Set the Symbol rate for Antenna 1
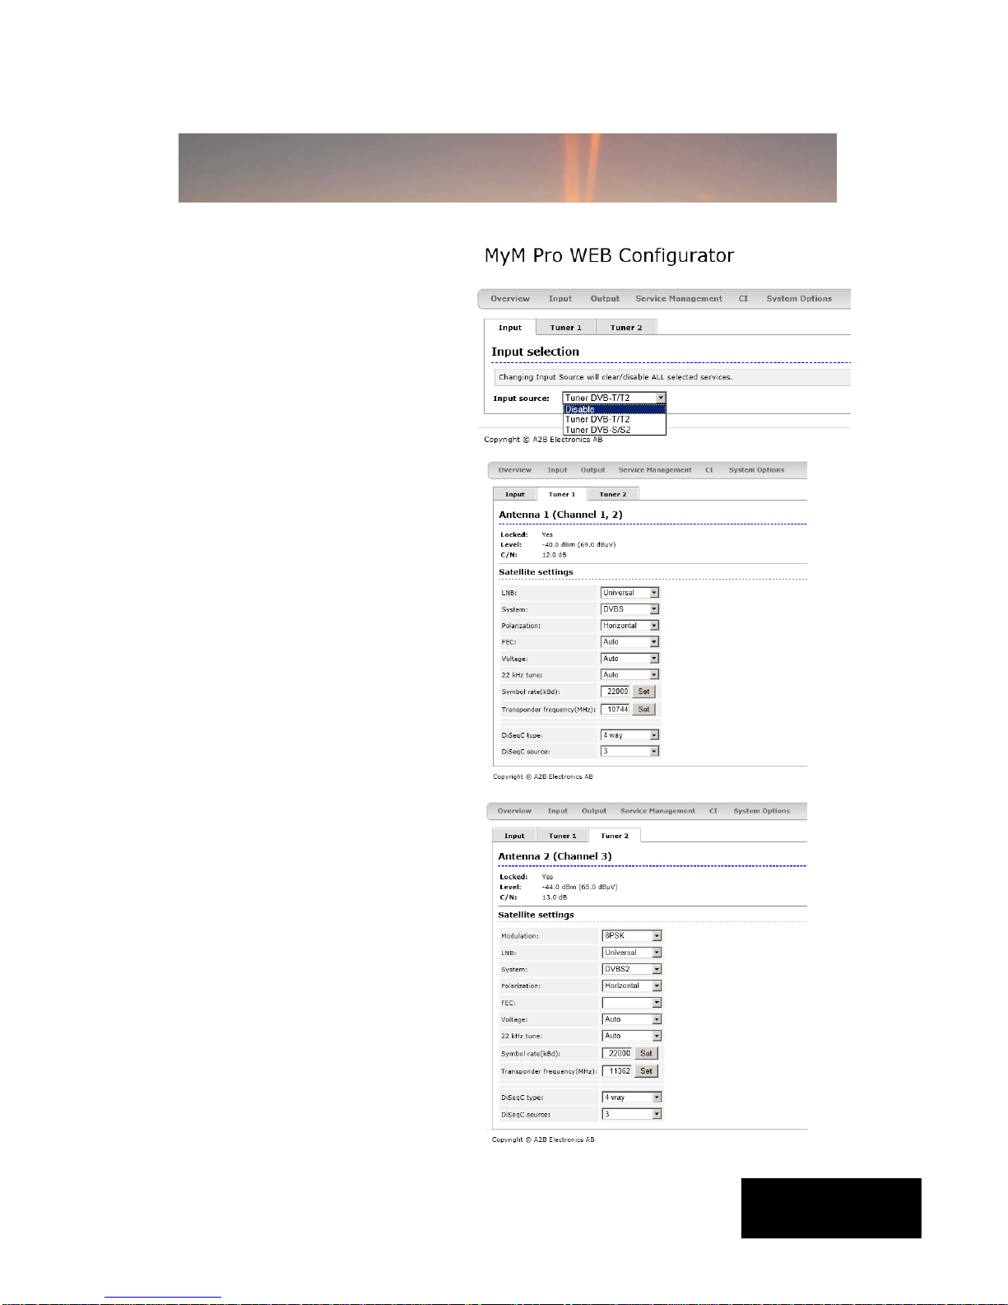The image size is (1008, 1305). pyautogui.click(x=644, y=692)
